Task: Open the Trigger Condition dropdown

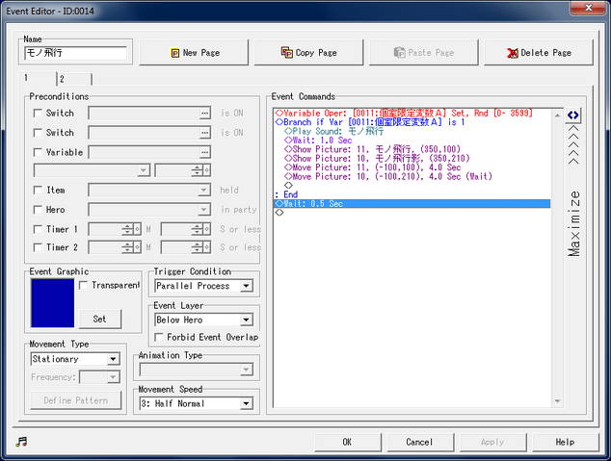Action: [246, 286]
